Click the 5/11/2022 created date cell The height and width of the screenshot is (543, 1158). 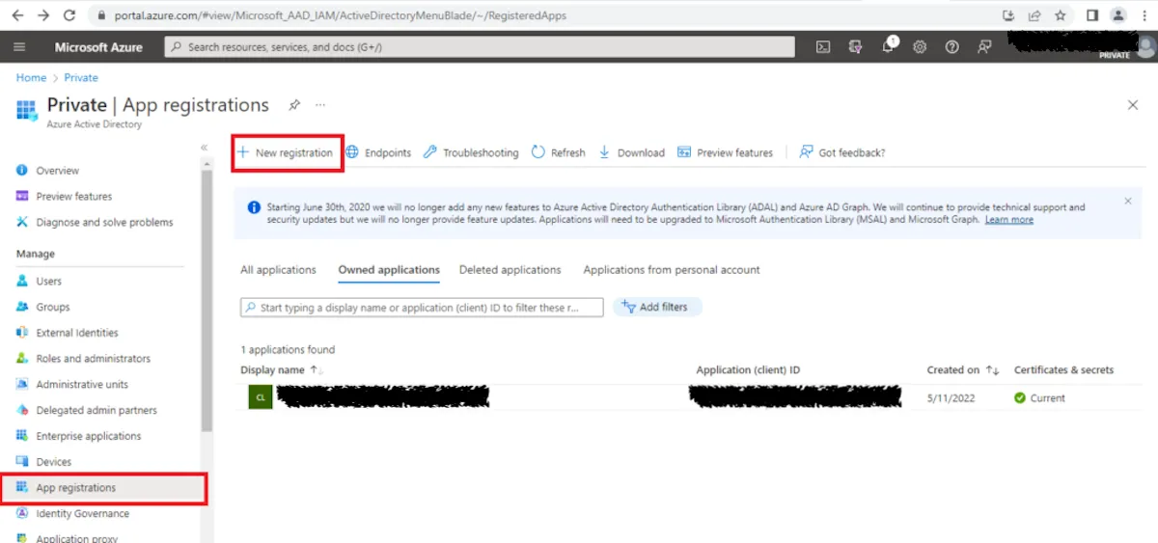pos(951,398)
